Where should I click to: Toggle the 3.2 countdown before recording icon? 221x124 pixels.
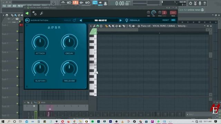tap(75, 2)
